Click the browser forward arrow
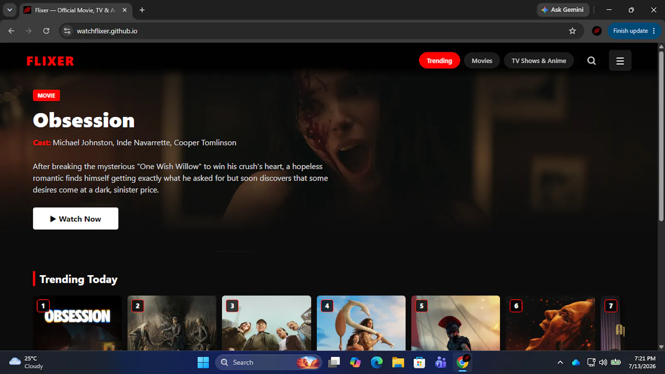The width and height of the screenshot is (665, 374). coord(29,31)
